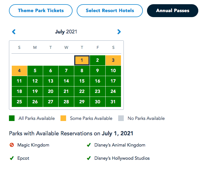Click Magic Kingdom unavailable icon
Image resolution: width=212 pixels, height=169 pixels.
11,145
